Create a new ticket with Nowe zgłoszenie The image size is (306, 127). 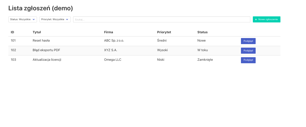click(267, 19)
